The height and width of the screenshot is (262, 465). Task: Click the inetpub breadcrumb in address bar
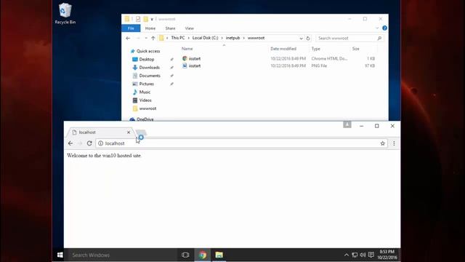(x=232, y=38)
